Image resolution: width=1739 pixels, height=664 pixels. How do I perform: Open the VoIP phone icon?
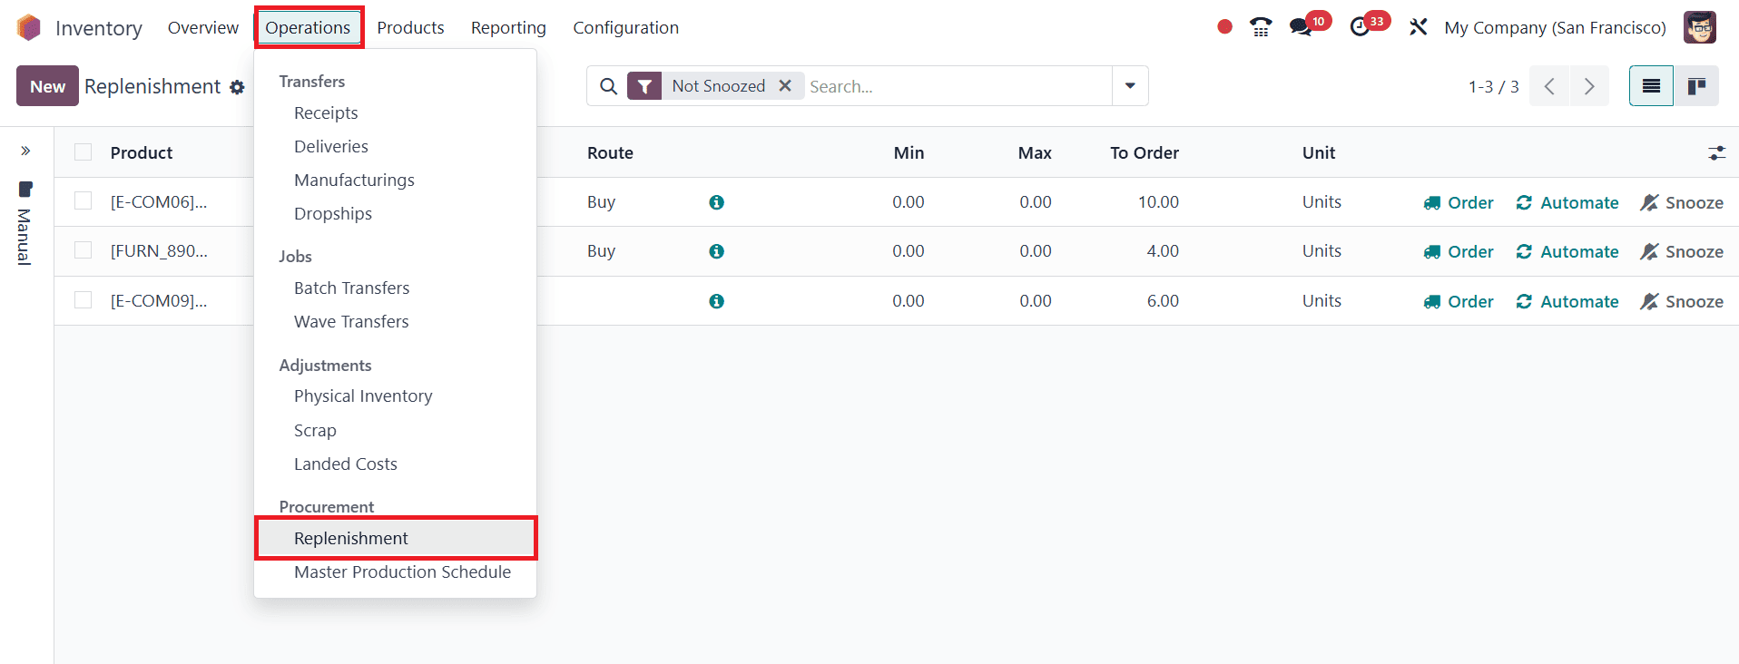click(x=1261, y=27)
